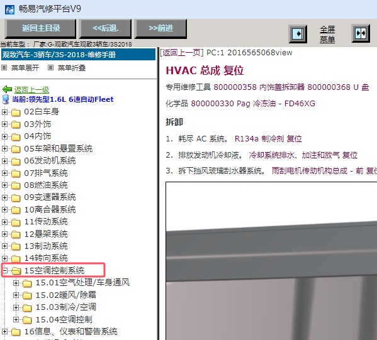377x340 pixels.
Task: Expand the 07排气系统 node
Action: pyautogui.click(x=4, y=173)
